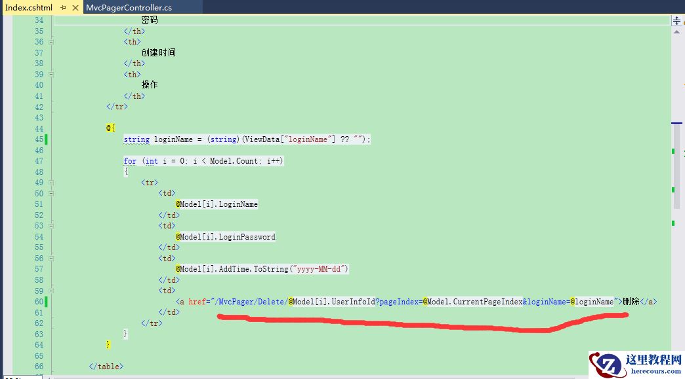Switch to the MvcPagerController.cs tab
Screen dimensions: 685x379
click(x=129, y=7)
